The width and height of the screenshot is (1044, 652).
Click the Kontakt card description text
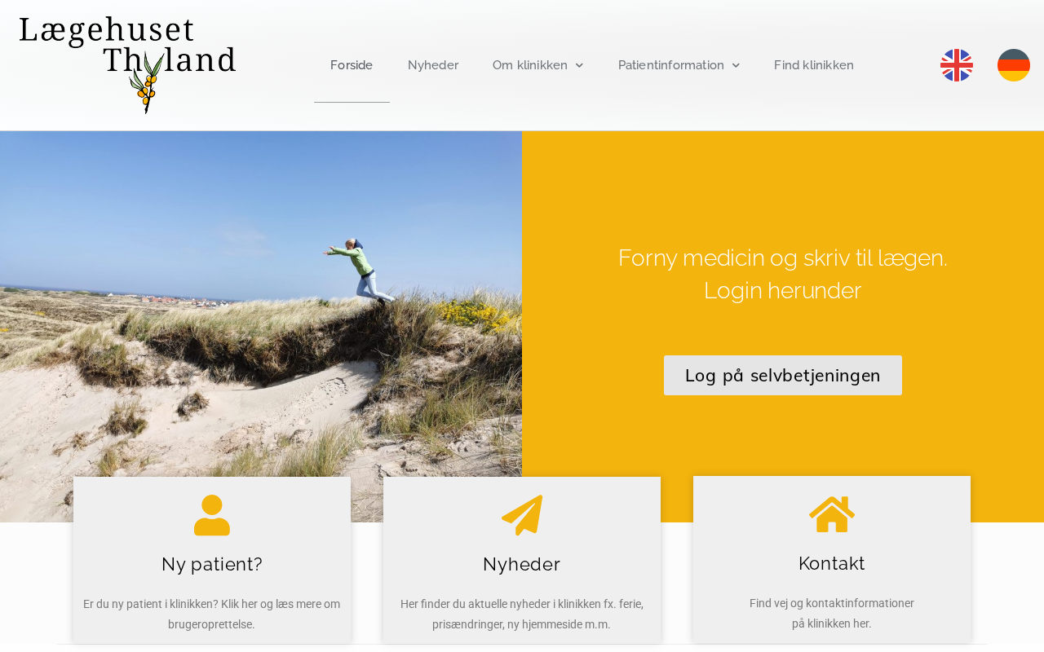pyautogui.click(x=832, y=614)
